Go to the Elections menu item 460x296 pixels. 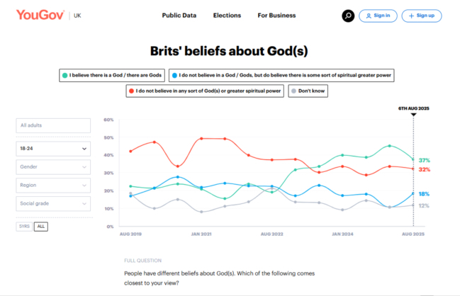[227, 16]
